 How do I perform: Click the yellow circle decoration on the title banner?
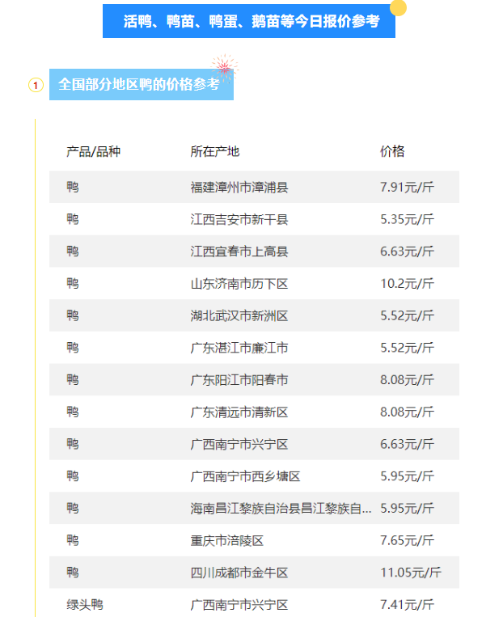click(x=398, y=8)
